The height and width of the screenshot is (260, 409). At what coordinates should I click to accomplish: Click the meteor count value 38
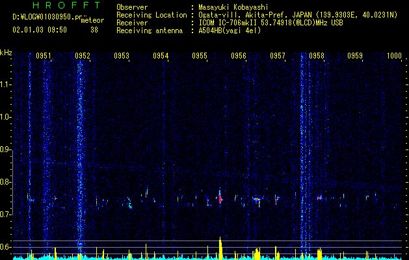coord(94,30)
